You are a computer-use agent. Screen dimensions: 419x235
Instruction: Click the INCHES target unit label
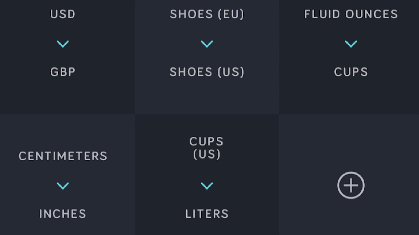coord(63,214)
